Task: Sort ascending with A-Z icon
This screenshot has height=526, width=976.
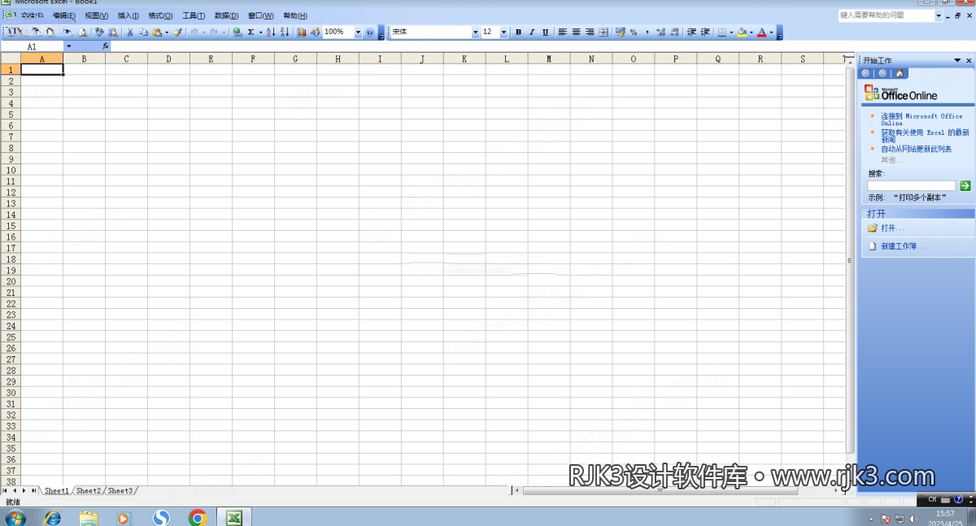Action: 271,33
